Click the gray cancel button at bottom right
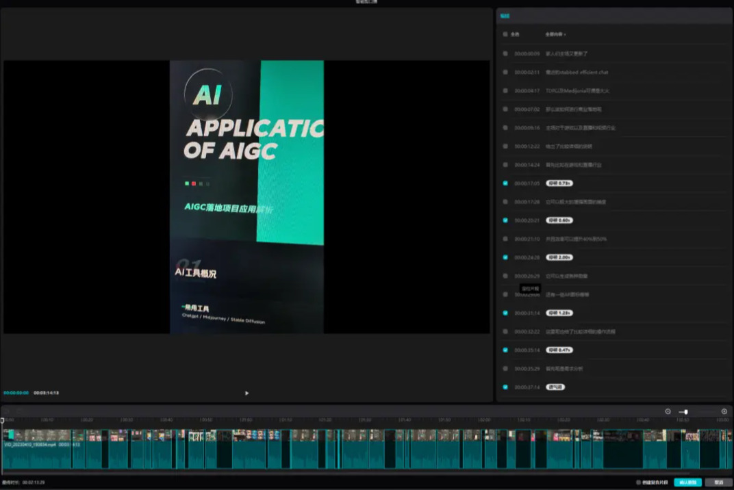 718,482
